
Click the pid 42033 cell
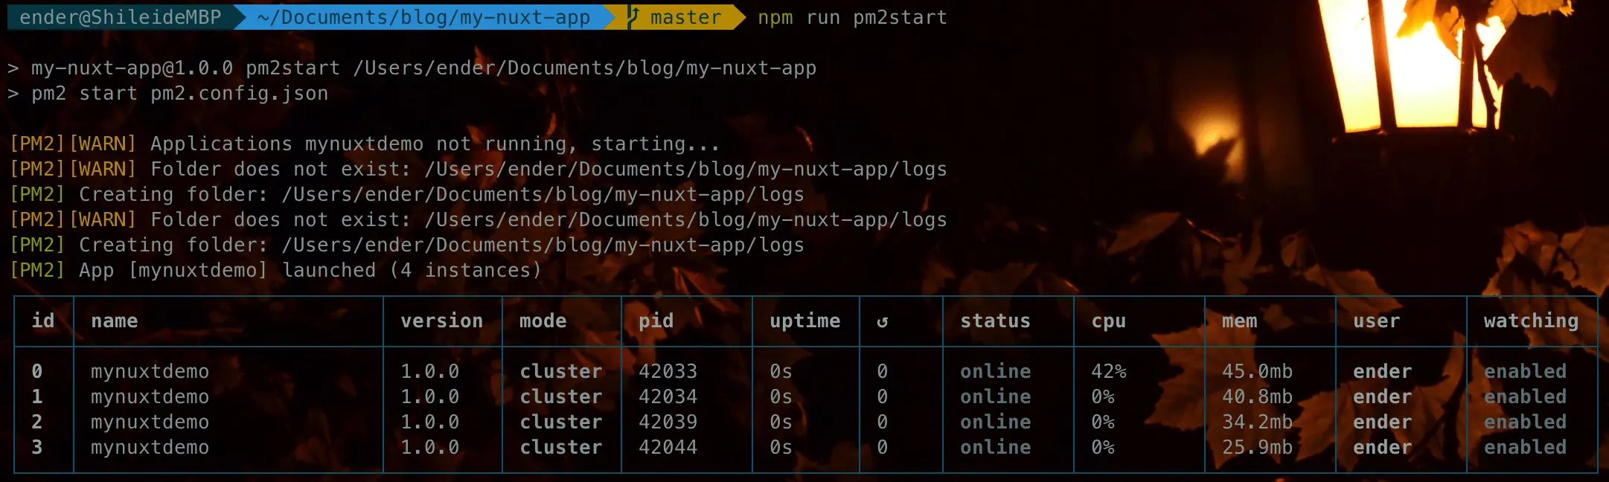click(x=668, y=371)
